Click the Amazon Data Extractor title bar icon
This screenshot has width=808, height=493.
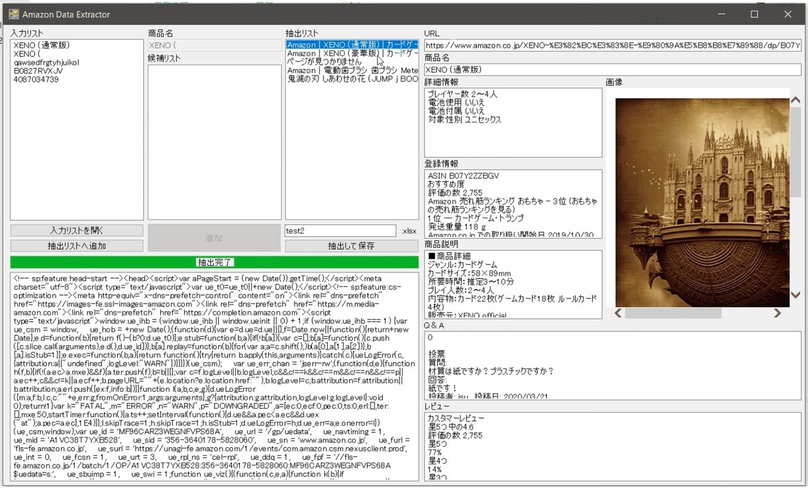(13, 14)
